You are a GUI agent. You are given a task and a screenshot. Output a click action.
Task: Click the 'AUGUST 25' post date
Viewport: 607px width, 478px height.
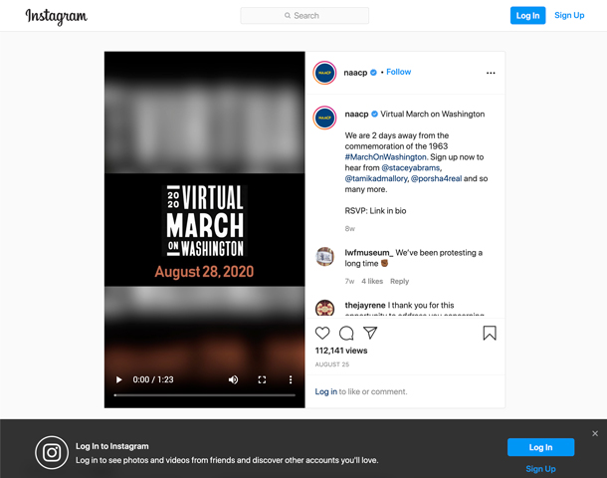click(332, 364)
